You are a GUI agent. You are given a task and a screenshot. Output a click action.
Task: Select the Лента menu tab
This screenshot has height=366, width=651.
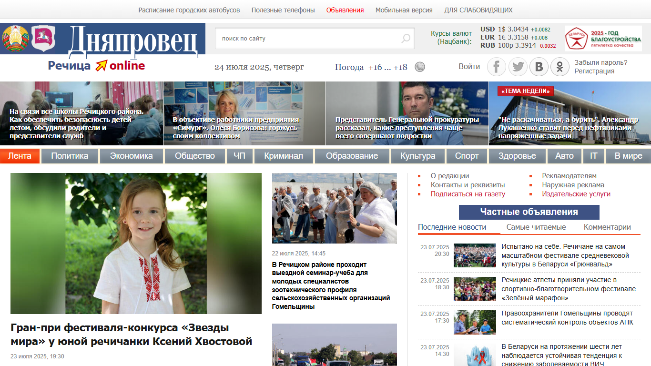pyautogui.click(x=20, y=156)
